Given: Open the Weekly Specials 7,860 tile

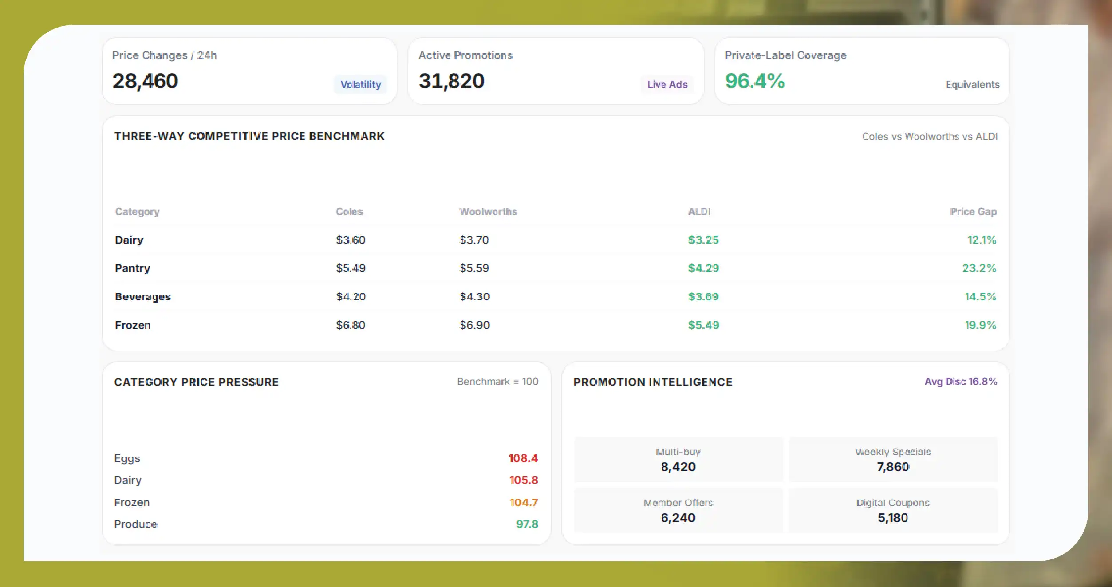Looking at the screenshot, I should click(x=893, y=460).
